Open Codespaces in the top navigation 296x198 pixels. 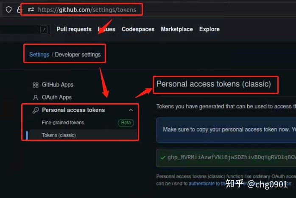[138, 29]
